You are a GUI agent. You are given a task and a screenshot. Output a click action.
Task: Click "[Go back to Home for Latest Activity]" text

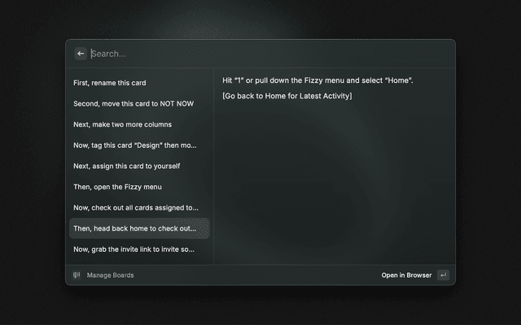(287, 97)
